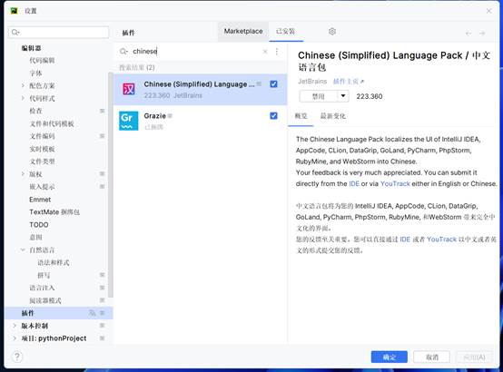Click the Chinese Language Pack plugin icon
This screenshot has height=372, width=503.
[129, 89]
